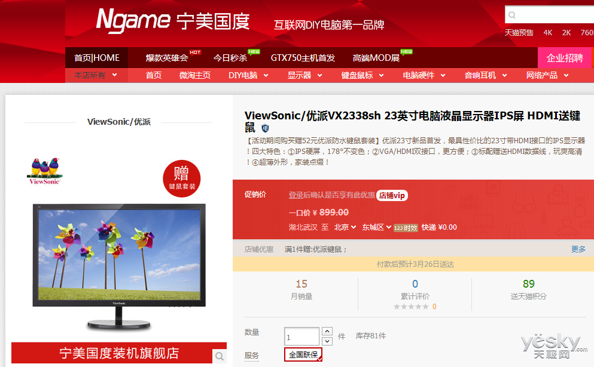Viewport: 594px width, 367px height.
Task: Click the 库存81件 stock text
Action: (x=371, y=336)
